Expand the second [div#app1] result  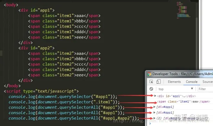pos(154,113)
